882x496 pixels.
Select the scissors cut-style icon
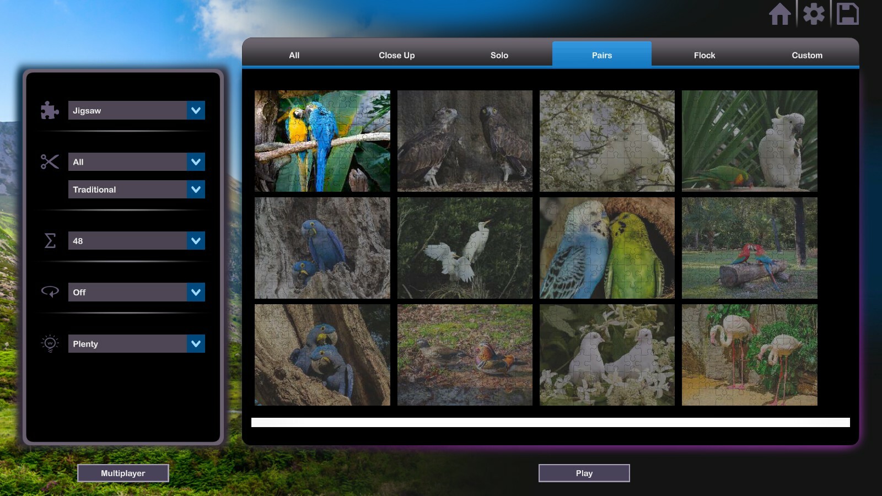coord(49,161)
